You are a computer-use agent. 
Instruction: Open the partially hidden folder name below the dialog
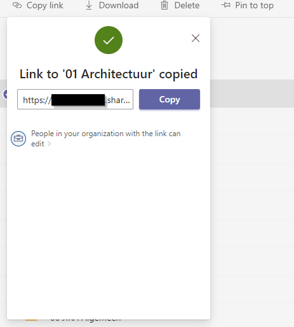[86, 319]
